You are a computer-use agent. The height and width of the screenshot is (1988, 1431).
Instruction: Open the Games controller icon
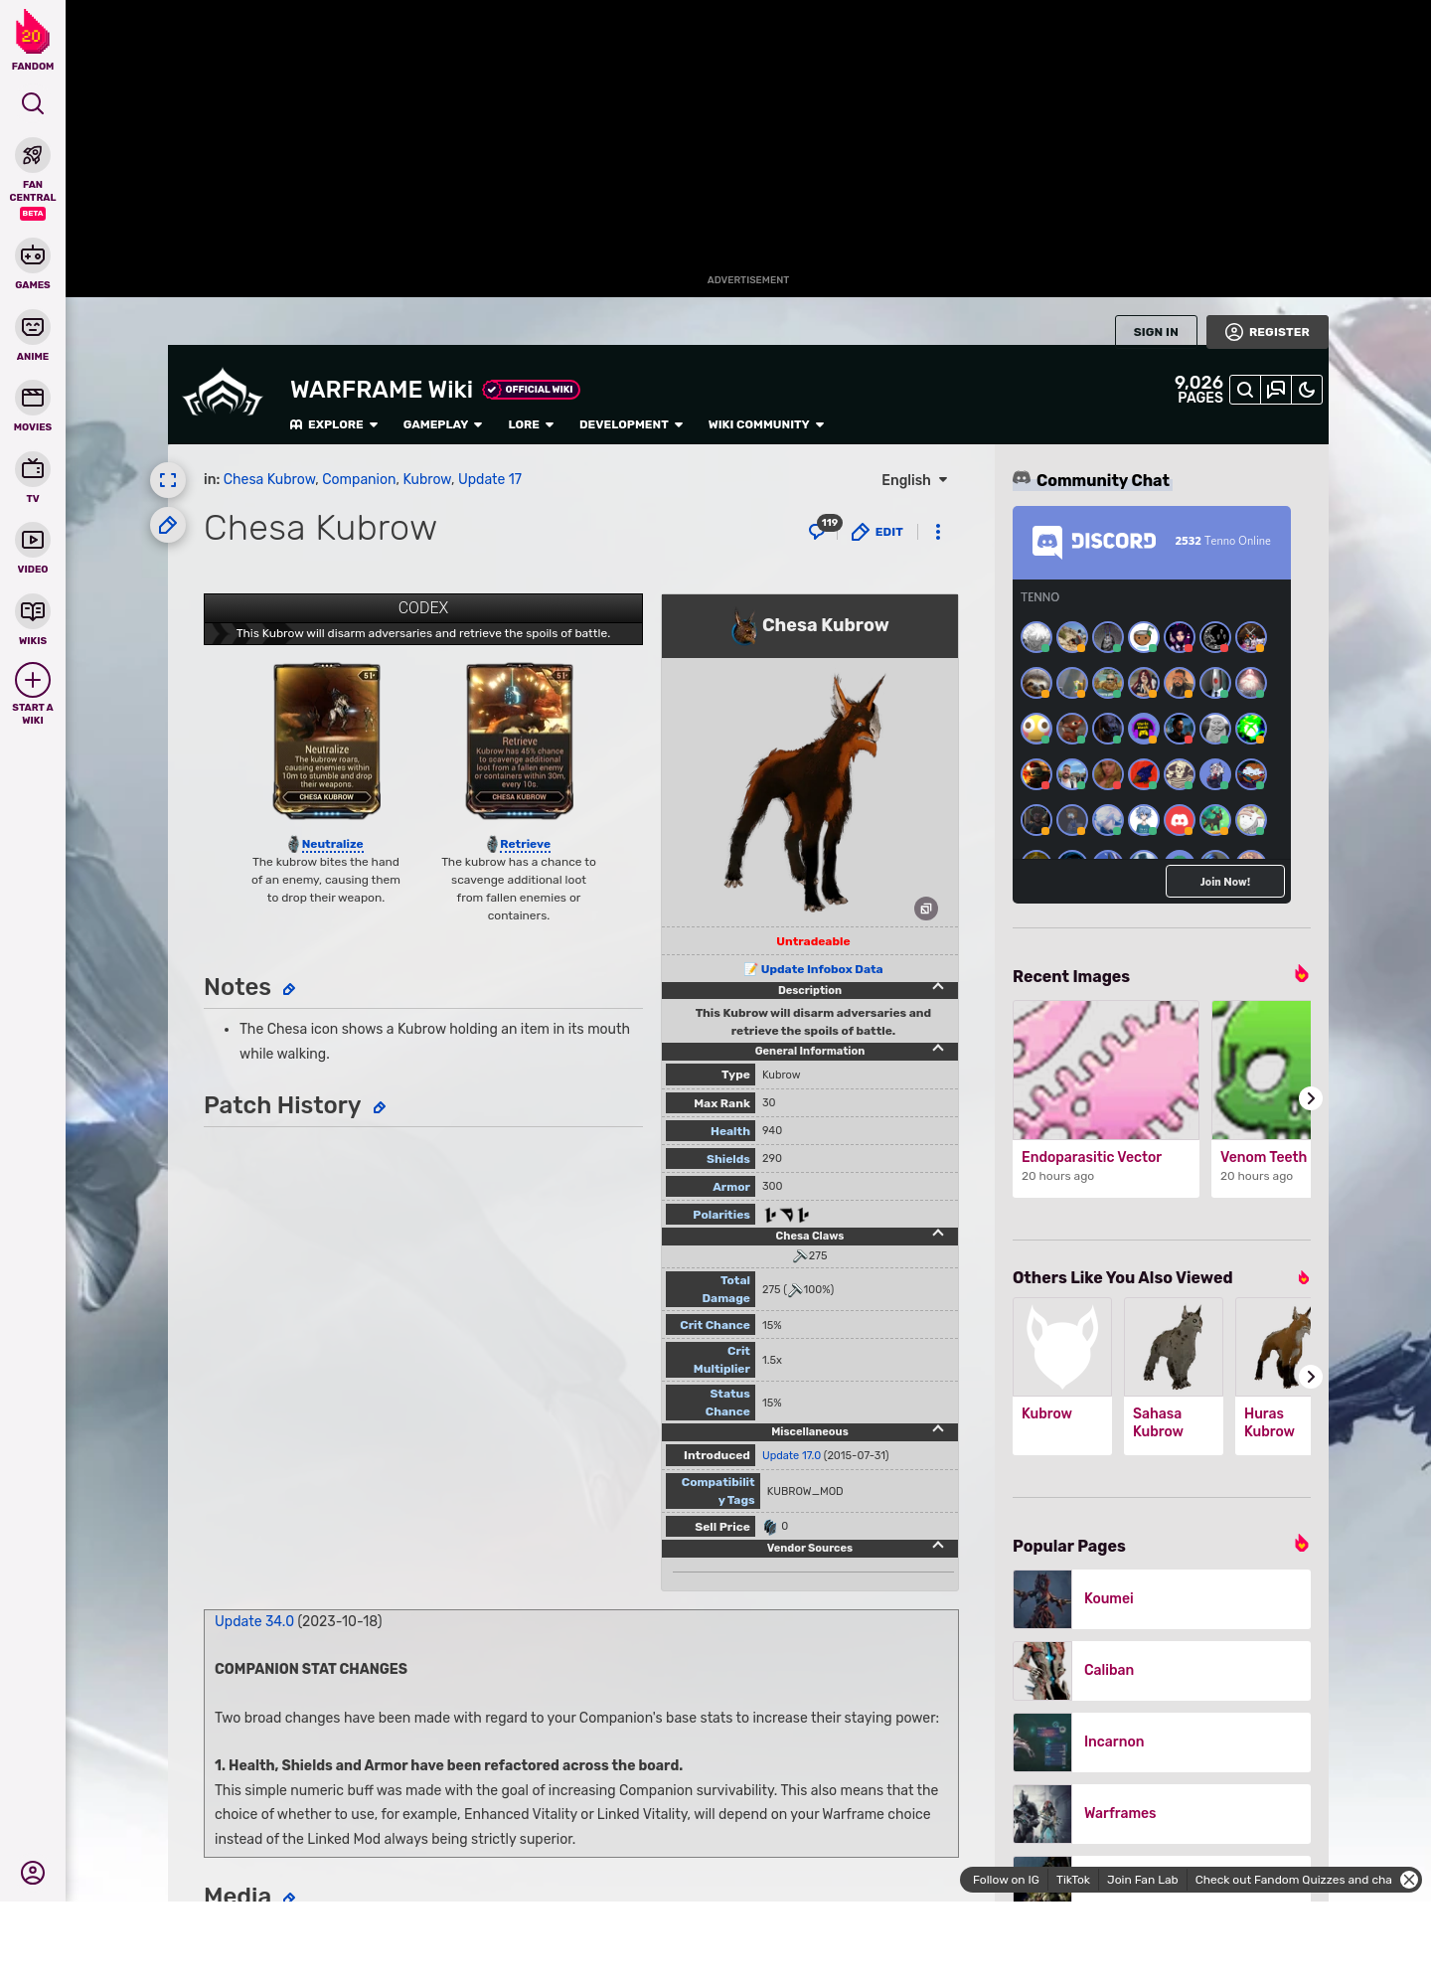[33, 255]
